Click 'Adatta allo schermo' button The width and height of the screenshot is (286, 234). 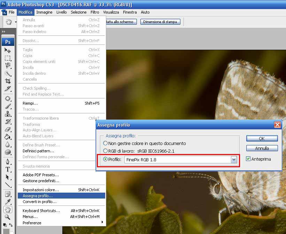pos(121,22)
